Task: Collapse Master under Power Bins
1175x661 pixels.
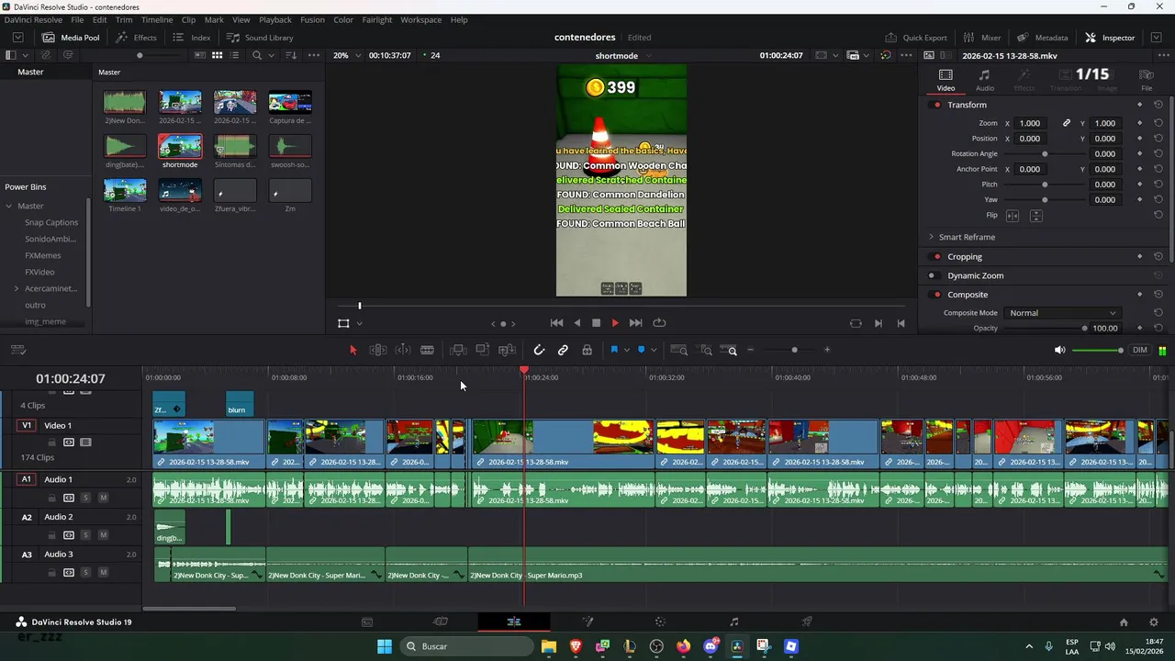Action: click(x=9, y=206)
